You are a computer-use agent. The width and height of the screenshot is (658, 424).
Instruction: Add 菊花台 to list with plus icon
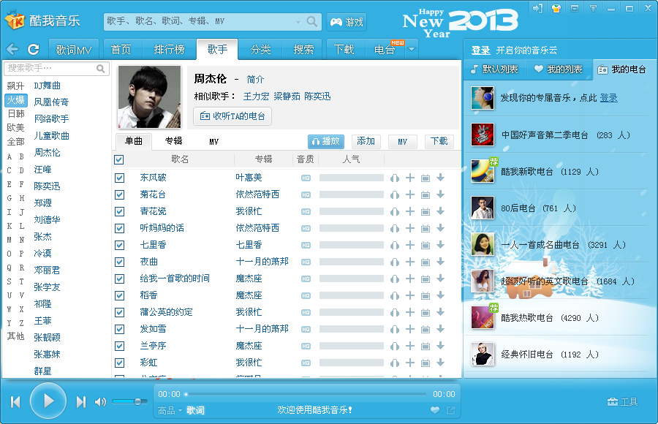410,194
